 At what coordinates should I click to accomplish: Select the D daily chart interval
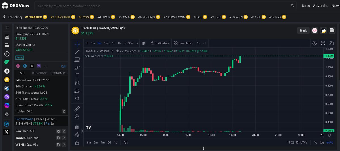pyautogui.click(x=124, y=43)
